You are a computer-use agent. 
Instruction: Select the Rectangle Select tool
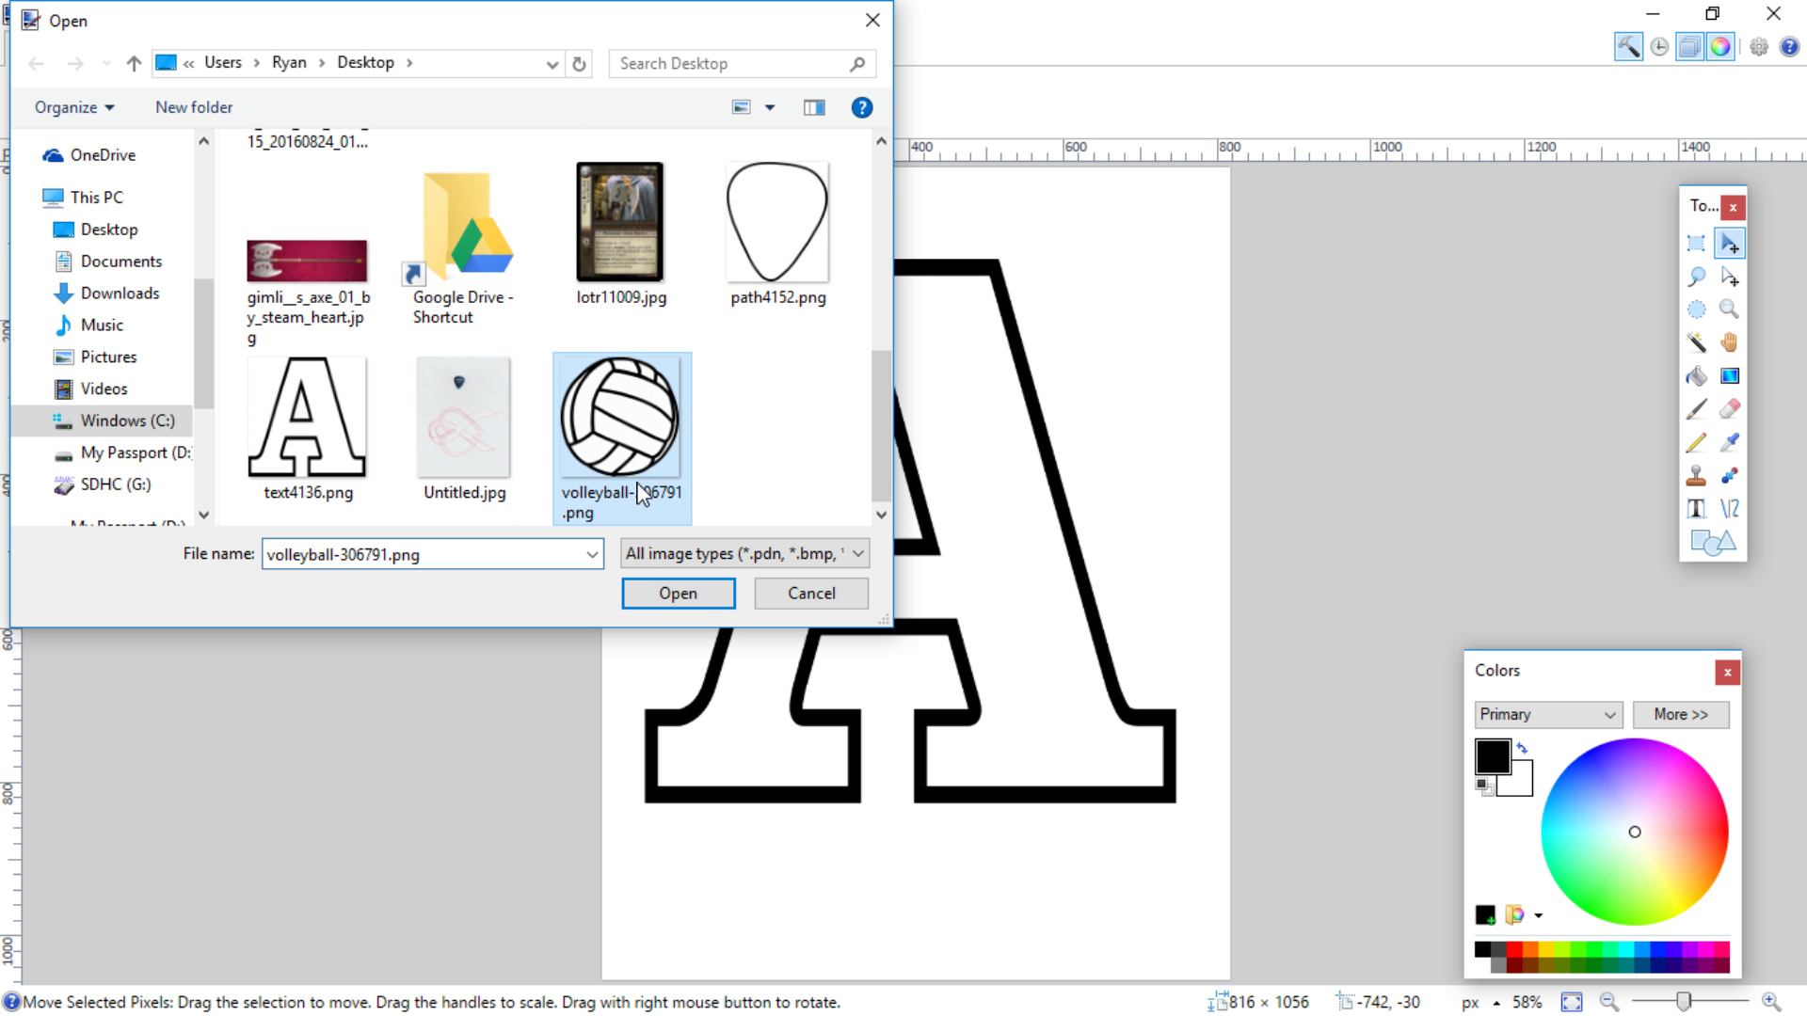pyautogui.click(x=1696, y=244)
